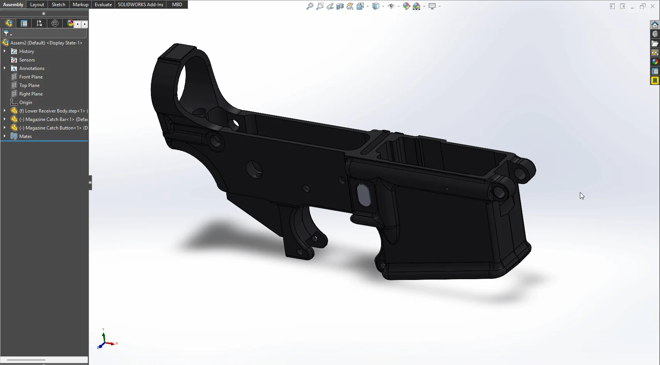Screen dimensions: 660x365
Task: Click the Edit Appearance colored sphere
Action: [x=407, y=6]
